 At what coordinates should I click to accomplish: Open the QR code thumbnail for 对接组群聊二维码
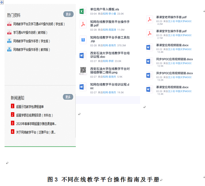(x=82, y=71)
